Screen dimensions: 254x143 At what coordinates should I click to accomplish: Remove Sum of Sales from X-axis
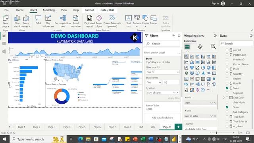pos(215,116)
